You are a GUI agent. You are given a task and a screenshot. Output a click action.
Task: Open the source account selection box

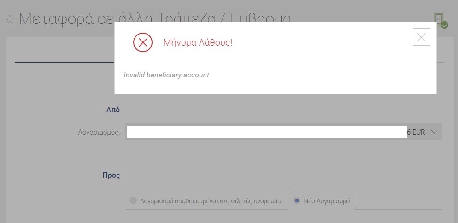[283, 132]
